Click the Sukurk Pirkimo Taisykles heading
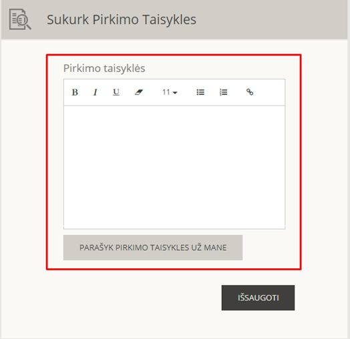350x339 pixels. pos(122,19)
